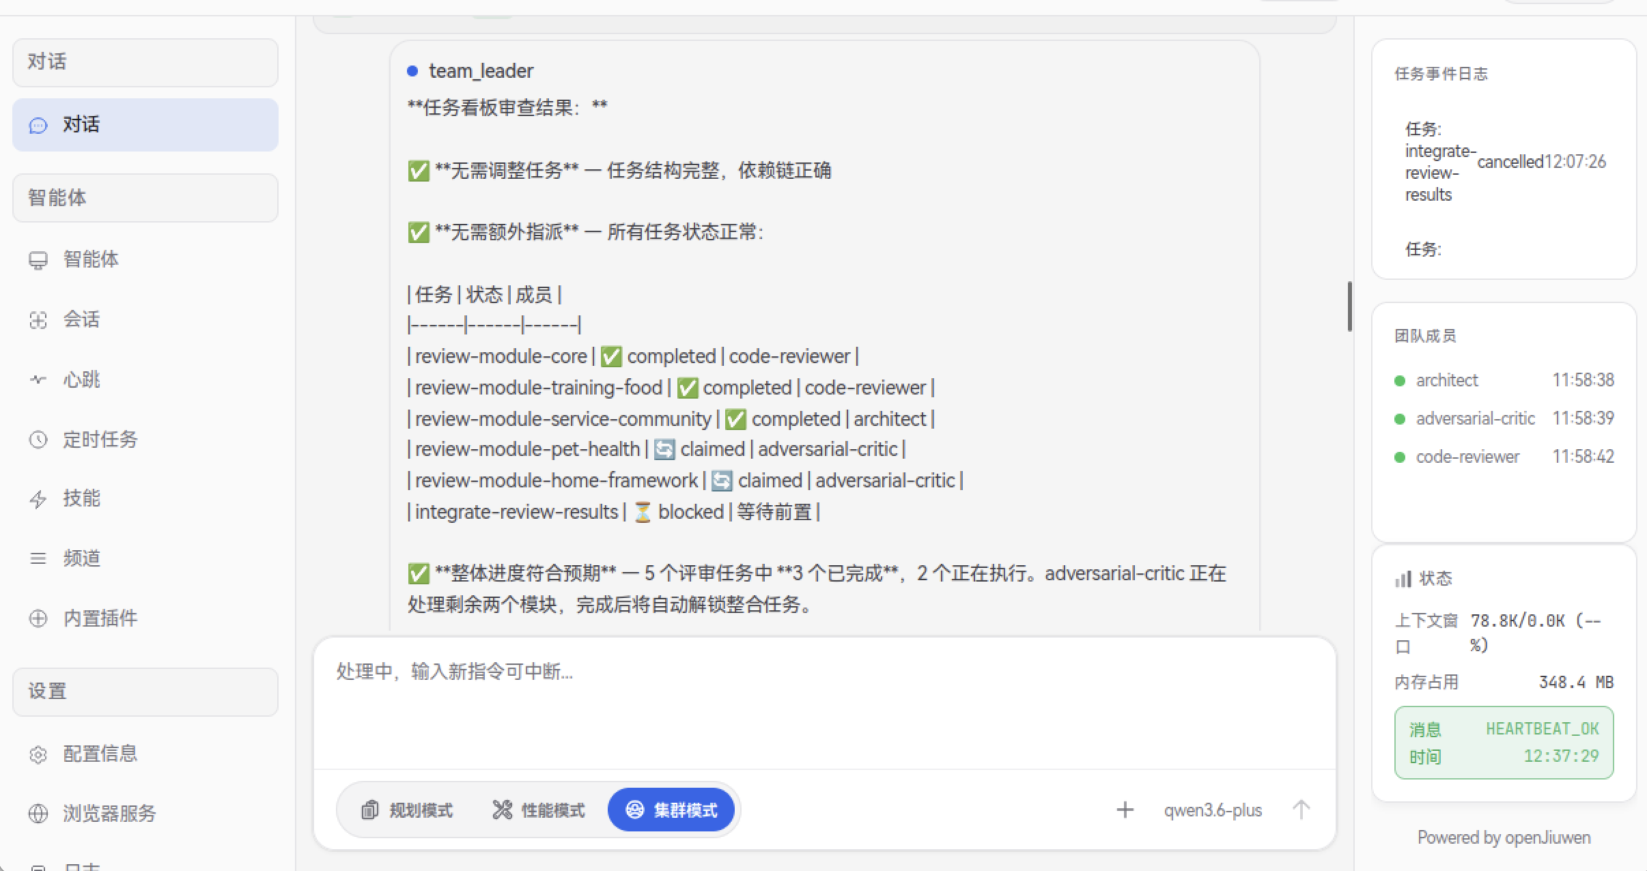Click the tools icon in 性能模式
The image size is (1647, 871).
503,810
